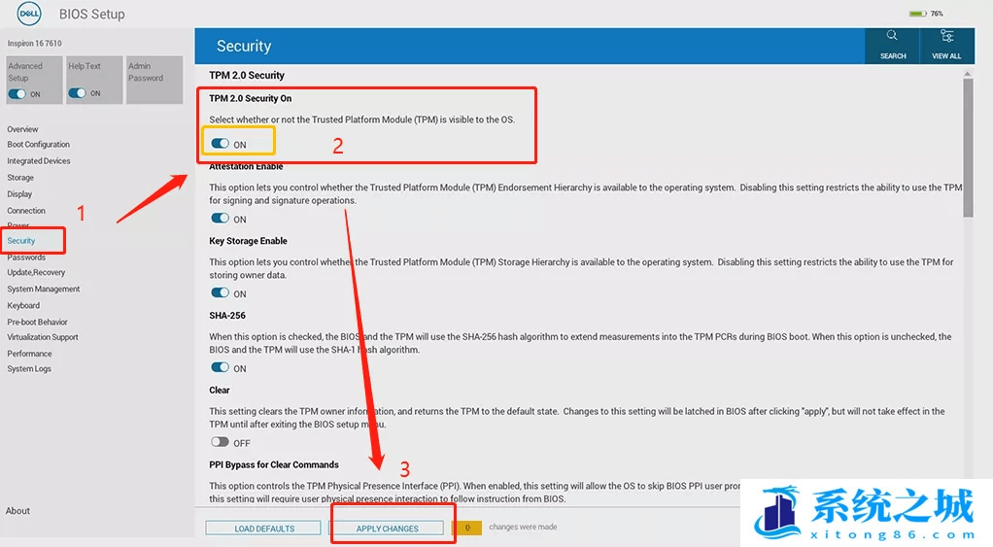The image size is (993, 547).
Task: Enable the Clear TPM toggle
Action: point(221,442)
